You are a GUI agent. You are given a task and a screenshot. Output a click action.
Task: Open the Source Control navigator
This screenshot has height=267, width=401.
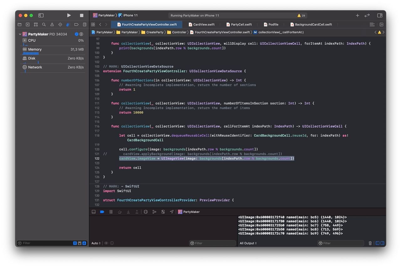pos(28,24)
